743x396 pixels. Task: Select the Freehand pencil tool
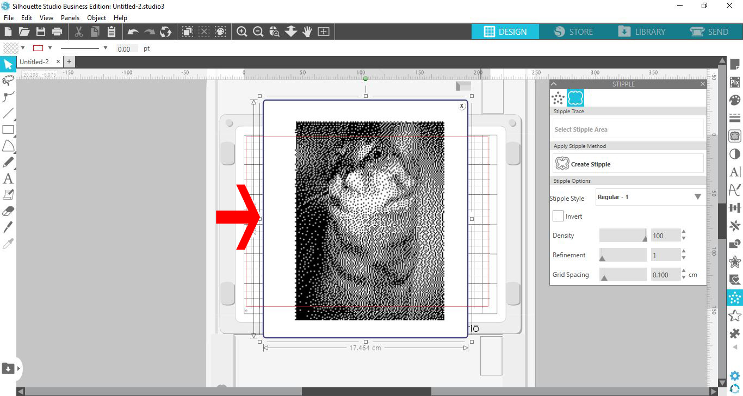tap(8, 162)
